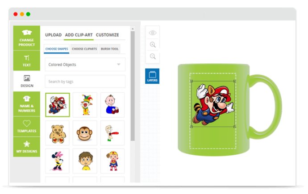Open Name & Numbers panel
This screenshot has height=194, width=308.
point(27,104)
